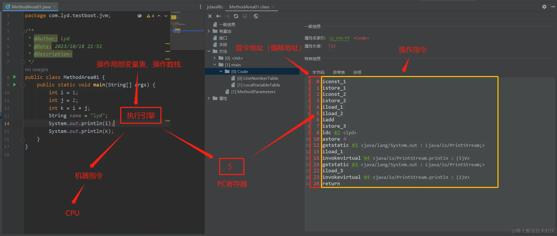Close the jclasslib tool window with X icon
The image size is (557, 236).
coord(210,16)
